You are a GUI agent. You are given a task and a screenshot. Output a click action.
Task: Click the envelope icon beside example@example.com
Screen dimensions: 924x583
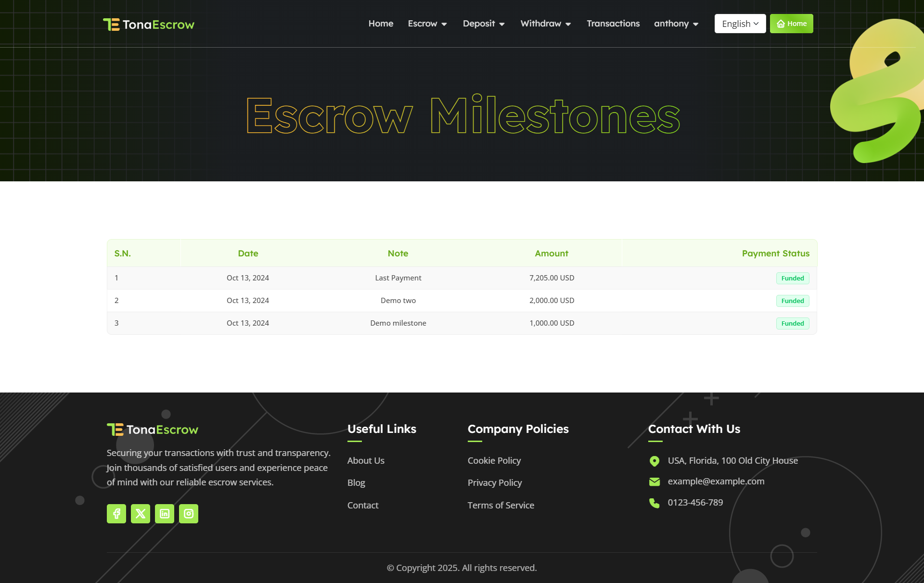coord(654,482)
